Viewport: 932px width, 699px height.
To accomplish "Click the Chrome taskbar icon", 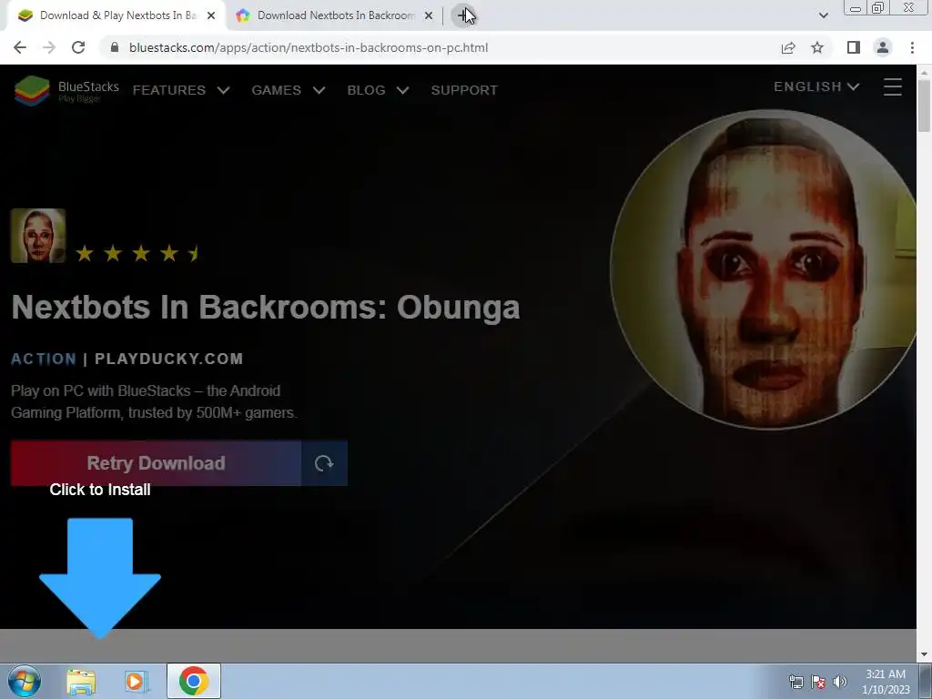I will 194,681.
